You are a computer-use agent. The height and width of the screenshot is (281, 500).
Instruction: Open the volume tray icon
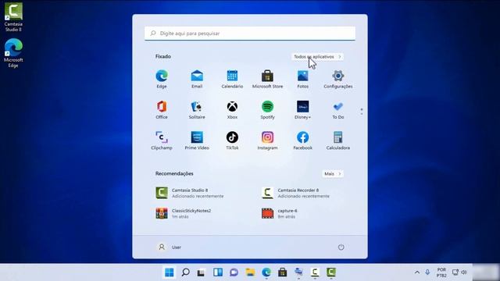click(464, 272)
